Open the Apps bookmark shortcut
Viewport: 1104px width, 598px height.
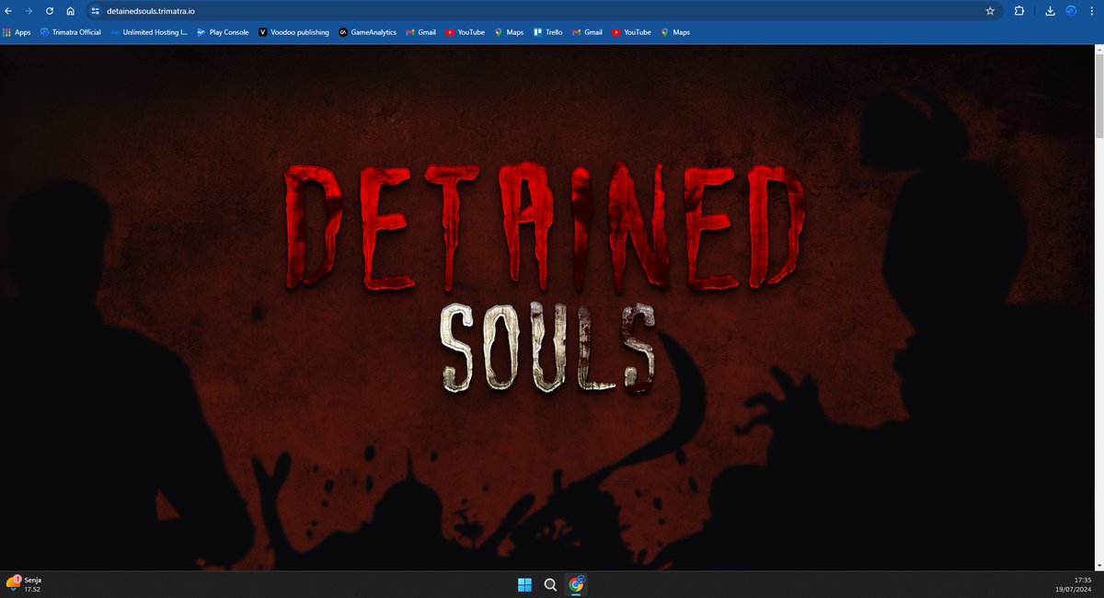click(17, 32)
